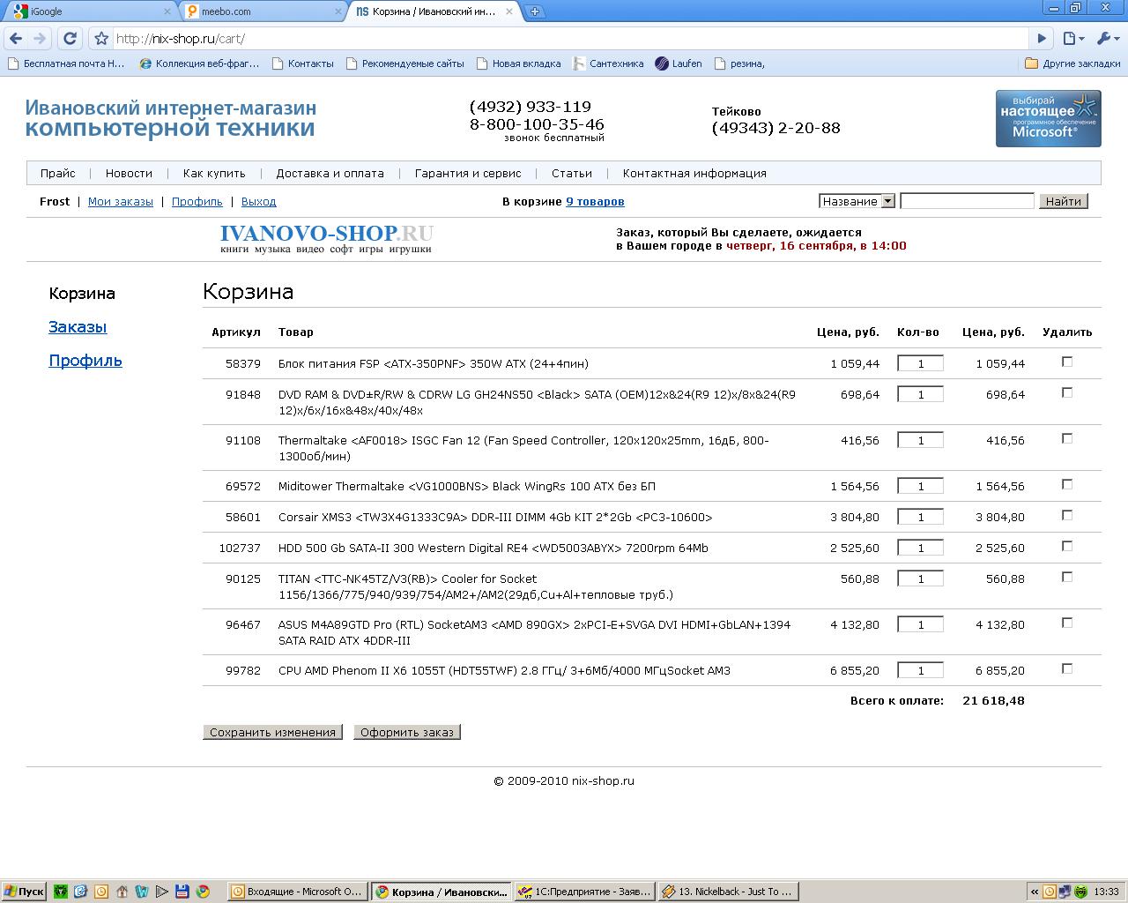Launch Chrome from the quick launch bar
The height and width of the screenshot is (903, 1128).
203,892
